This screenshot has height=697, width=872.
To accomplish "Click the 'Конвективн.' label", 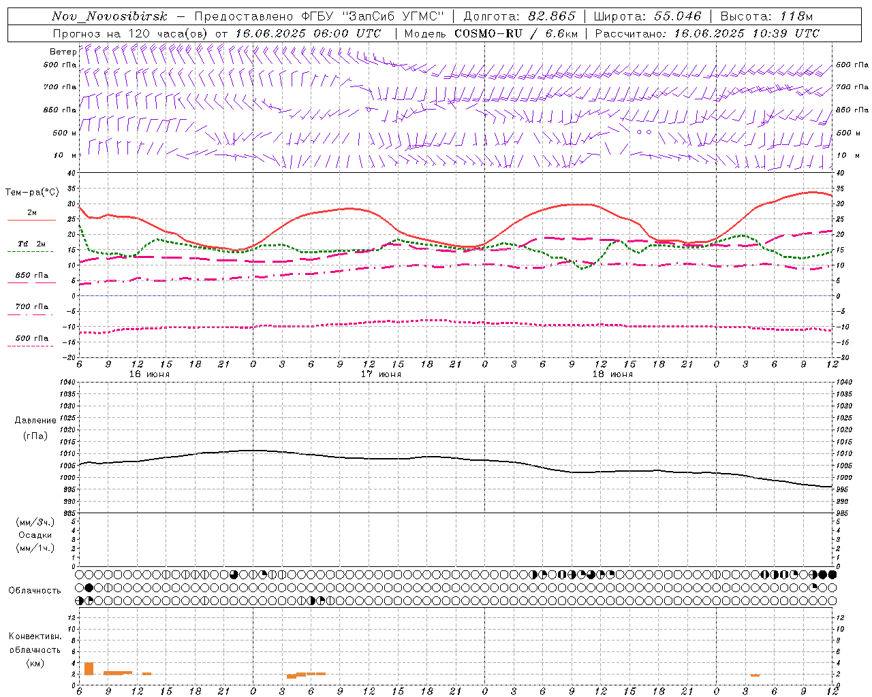I will (35, 636).
